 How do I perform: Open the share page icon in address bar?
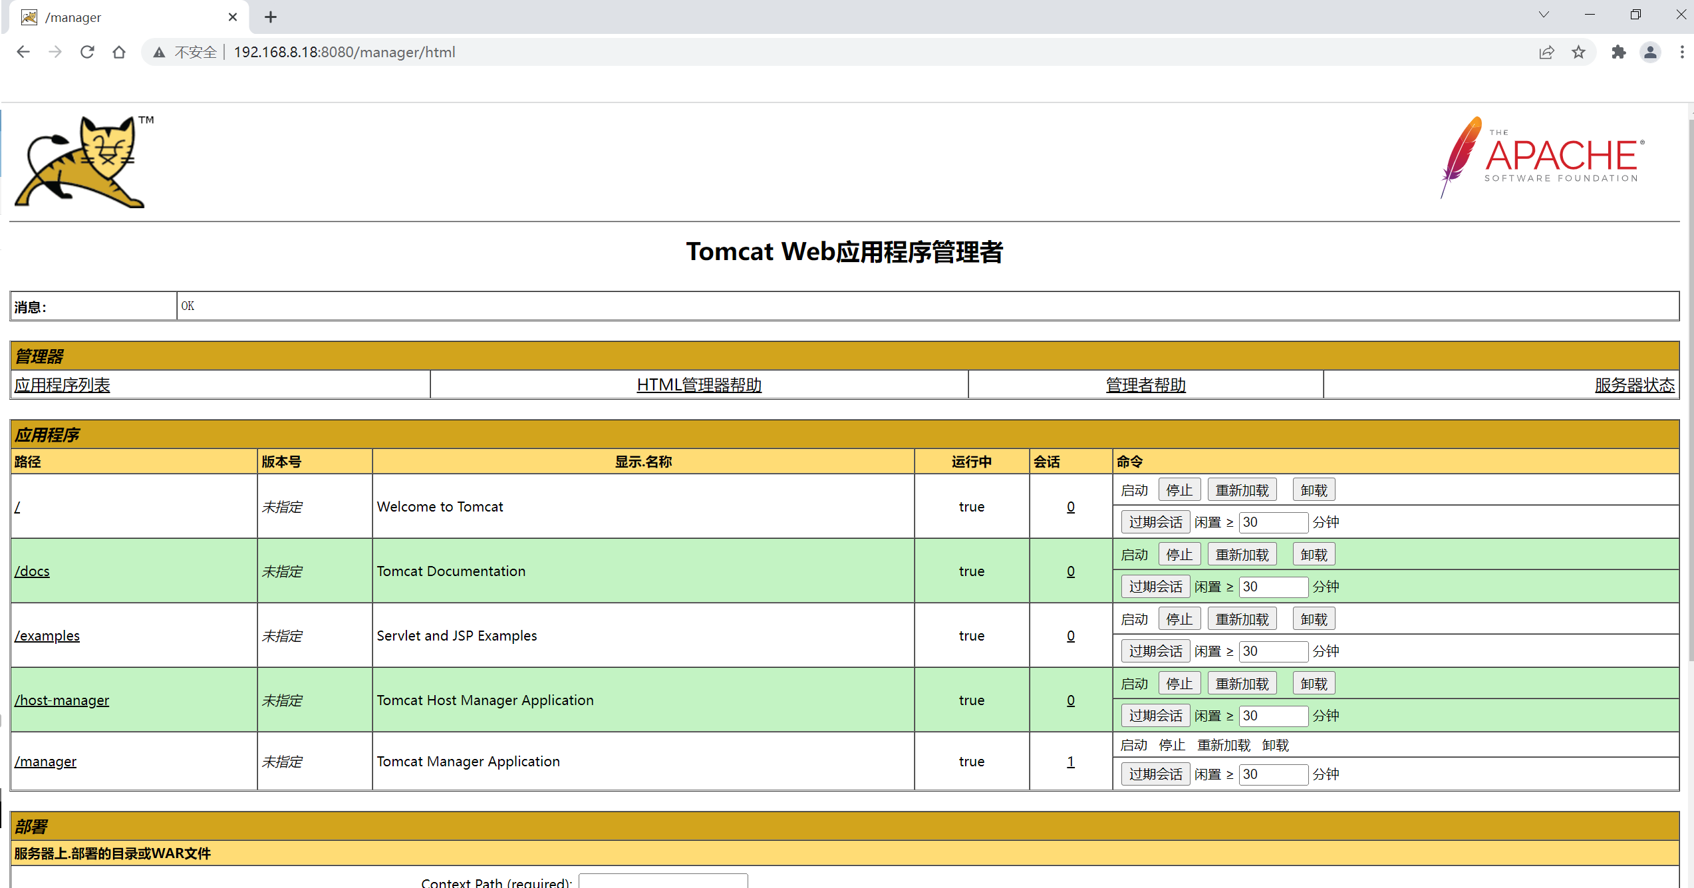1546,53
